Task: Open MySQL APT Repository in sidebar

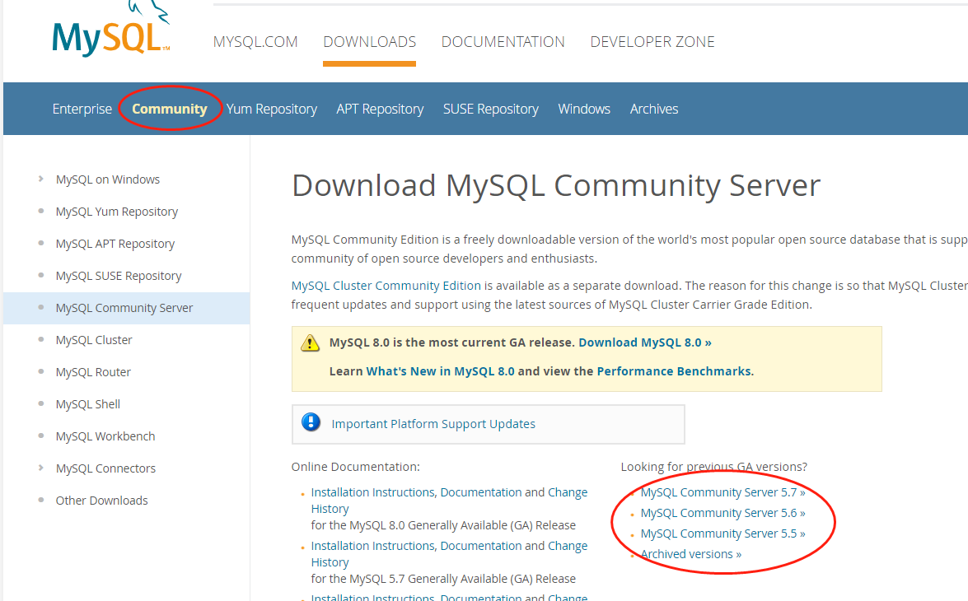Action: pyautogui.click(x=115, y=244)
